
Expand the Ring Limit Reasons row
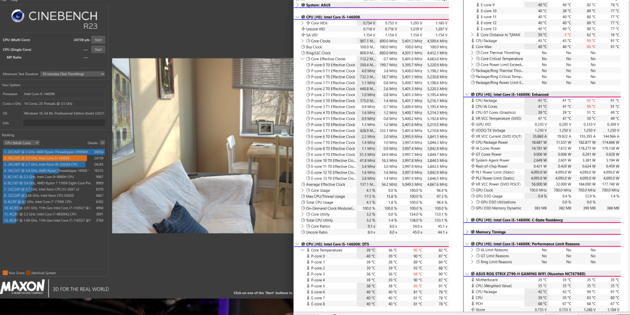click(472, 262)
